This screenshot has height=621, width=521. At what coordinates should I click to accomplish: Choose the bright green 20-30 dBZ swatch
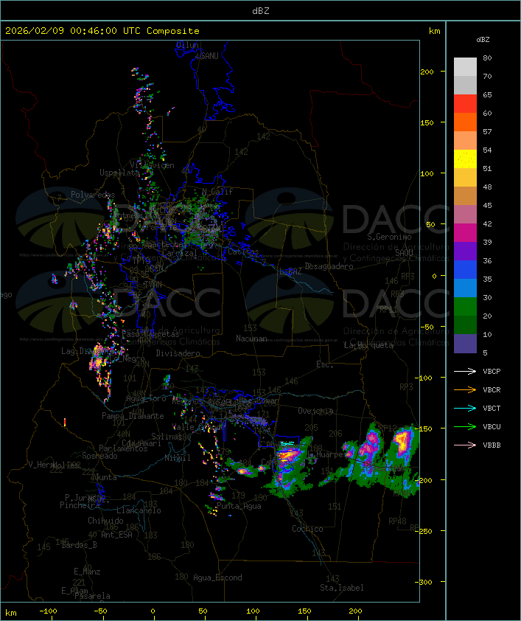(x=465, y=307)
